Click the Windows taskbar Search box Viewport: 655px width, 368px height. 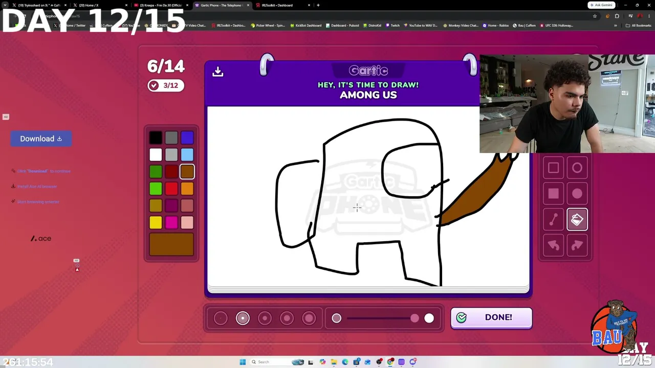point(277,362)
